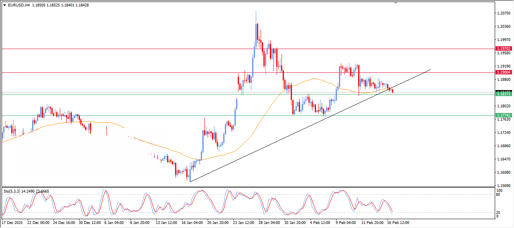Select the red 1.19004 price label
The image size is (514, 228).
[x=504, y=72]
